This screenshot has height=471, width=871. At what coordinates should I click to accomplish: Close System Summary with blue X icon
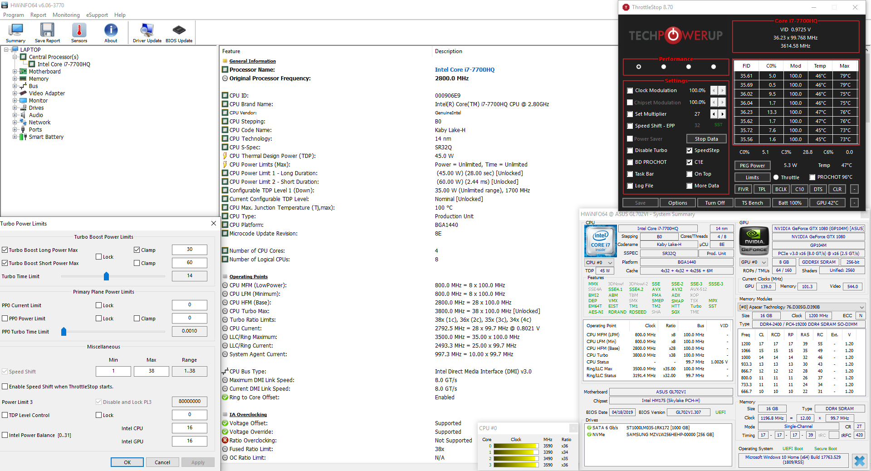pyautogui.click(x=859, y=461)
